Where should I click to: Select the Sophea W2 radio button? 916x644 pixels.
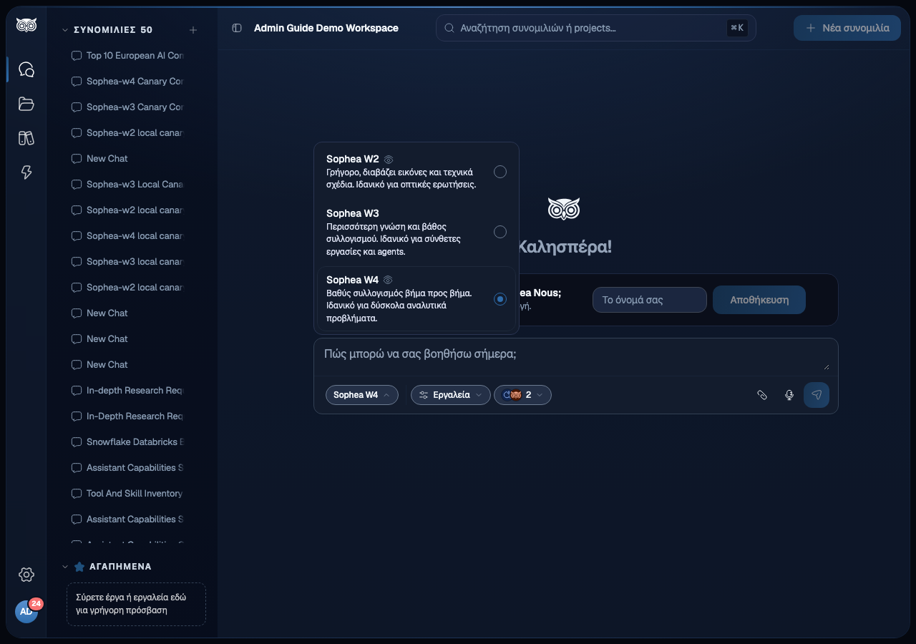coord(500,172)
